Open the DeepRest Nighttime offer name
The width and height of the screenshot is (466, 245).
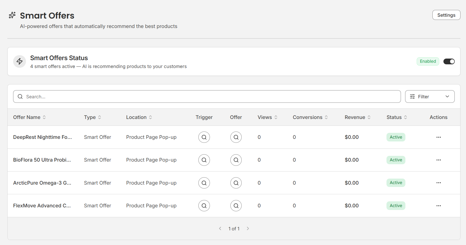[43, 137]
